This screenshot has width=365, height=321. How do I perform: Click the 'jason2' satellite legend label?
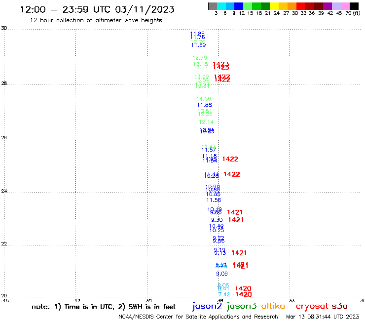(207, 306)
